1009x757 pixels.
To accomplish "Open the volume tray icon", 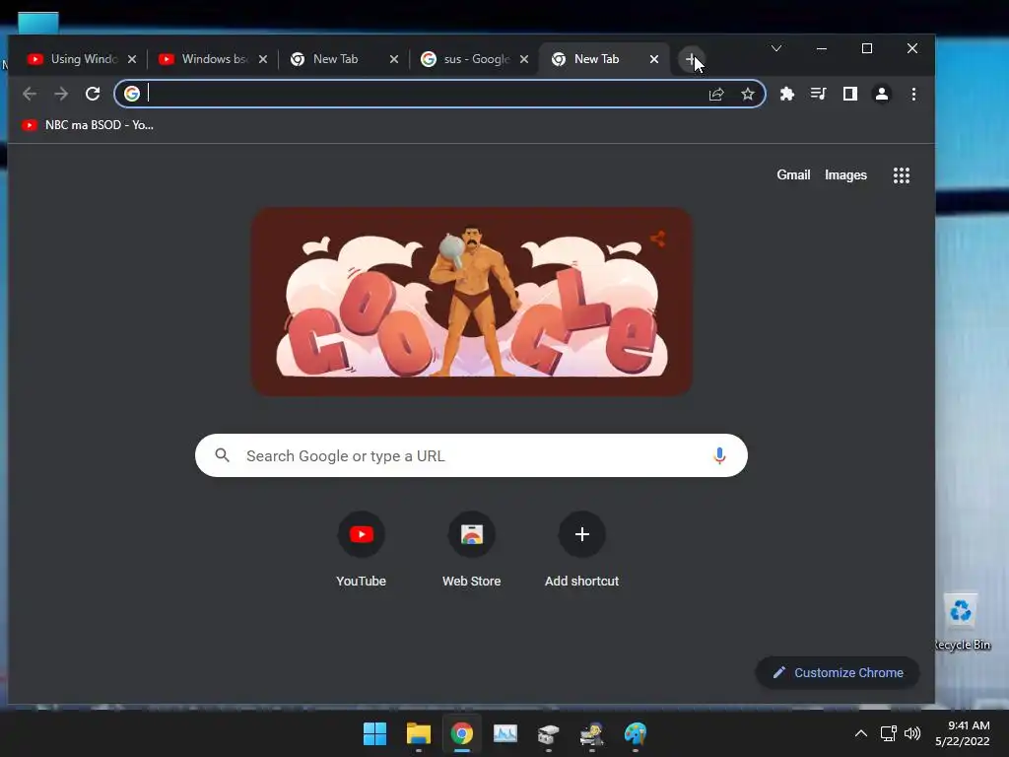I will tap(911, 733).
